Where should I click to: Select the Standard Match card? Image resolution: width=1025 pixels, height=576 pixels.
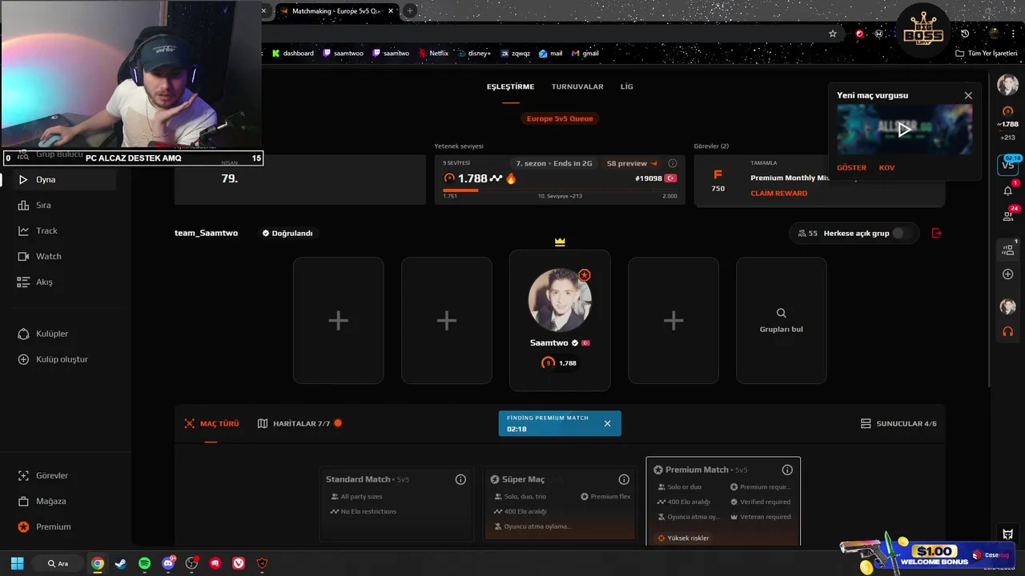pos(396,502)
